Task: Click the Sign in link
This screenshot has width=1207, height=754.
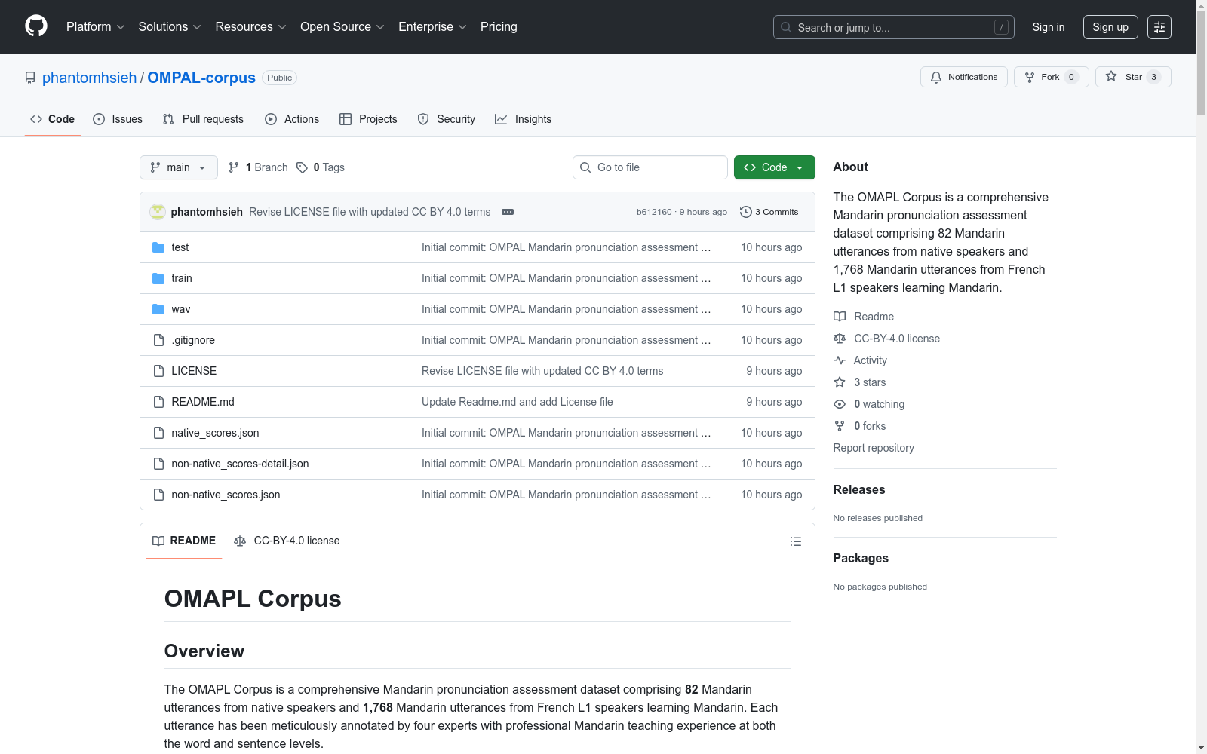Action: click(x=1049, y=27)
